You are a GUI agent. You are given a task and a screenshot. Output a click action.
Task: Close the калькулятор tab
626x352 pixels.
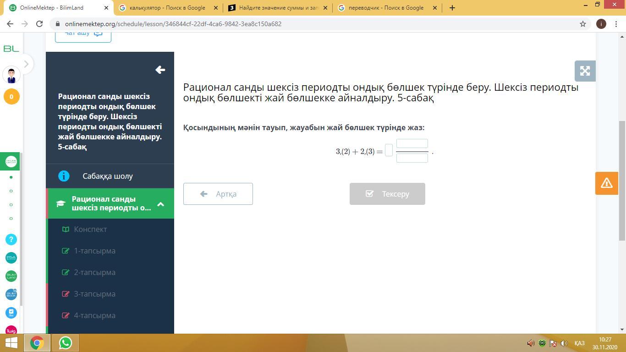[x=216, y=8]
